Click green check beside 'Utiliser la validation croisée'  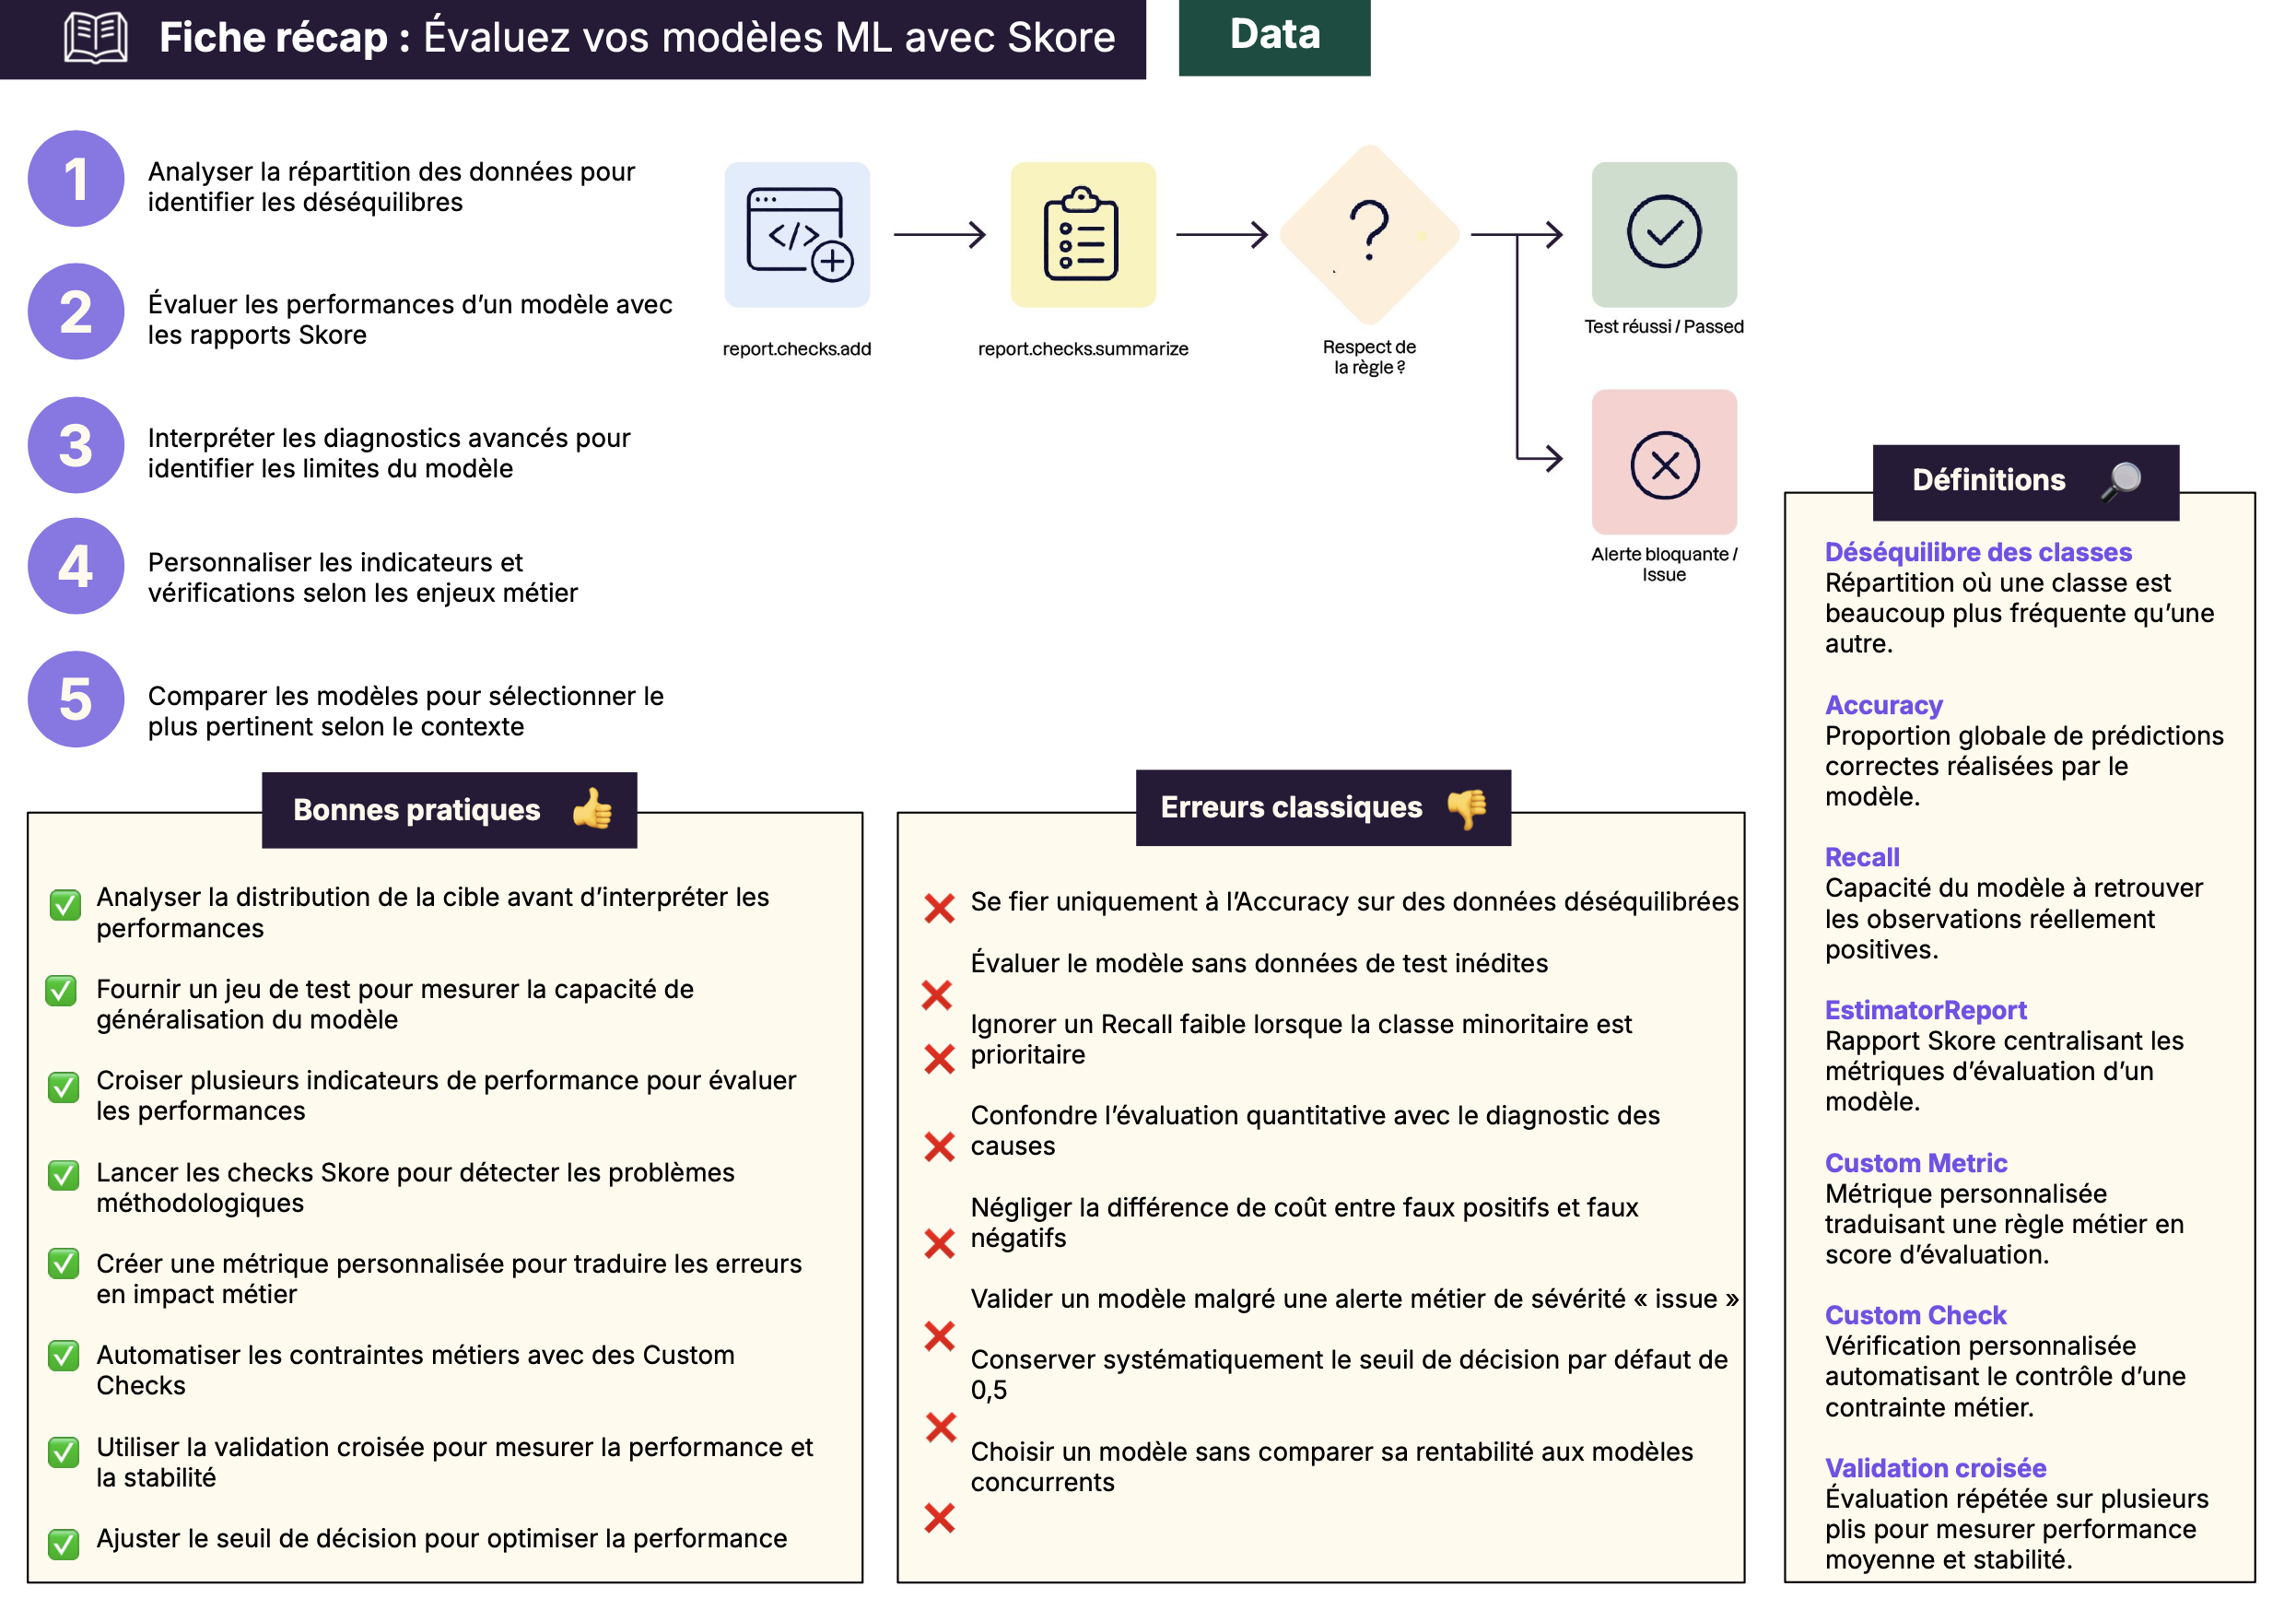[64, 1452]
